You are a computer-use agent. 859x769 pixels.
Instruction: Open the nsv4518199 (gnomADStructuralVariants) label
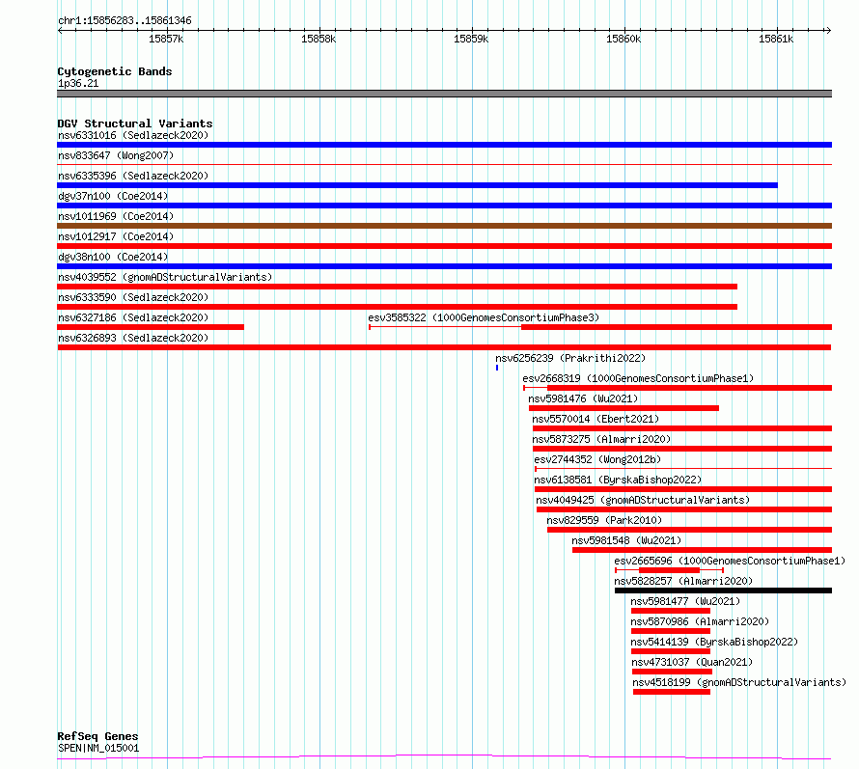[739, 682]
